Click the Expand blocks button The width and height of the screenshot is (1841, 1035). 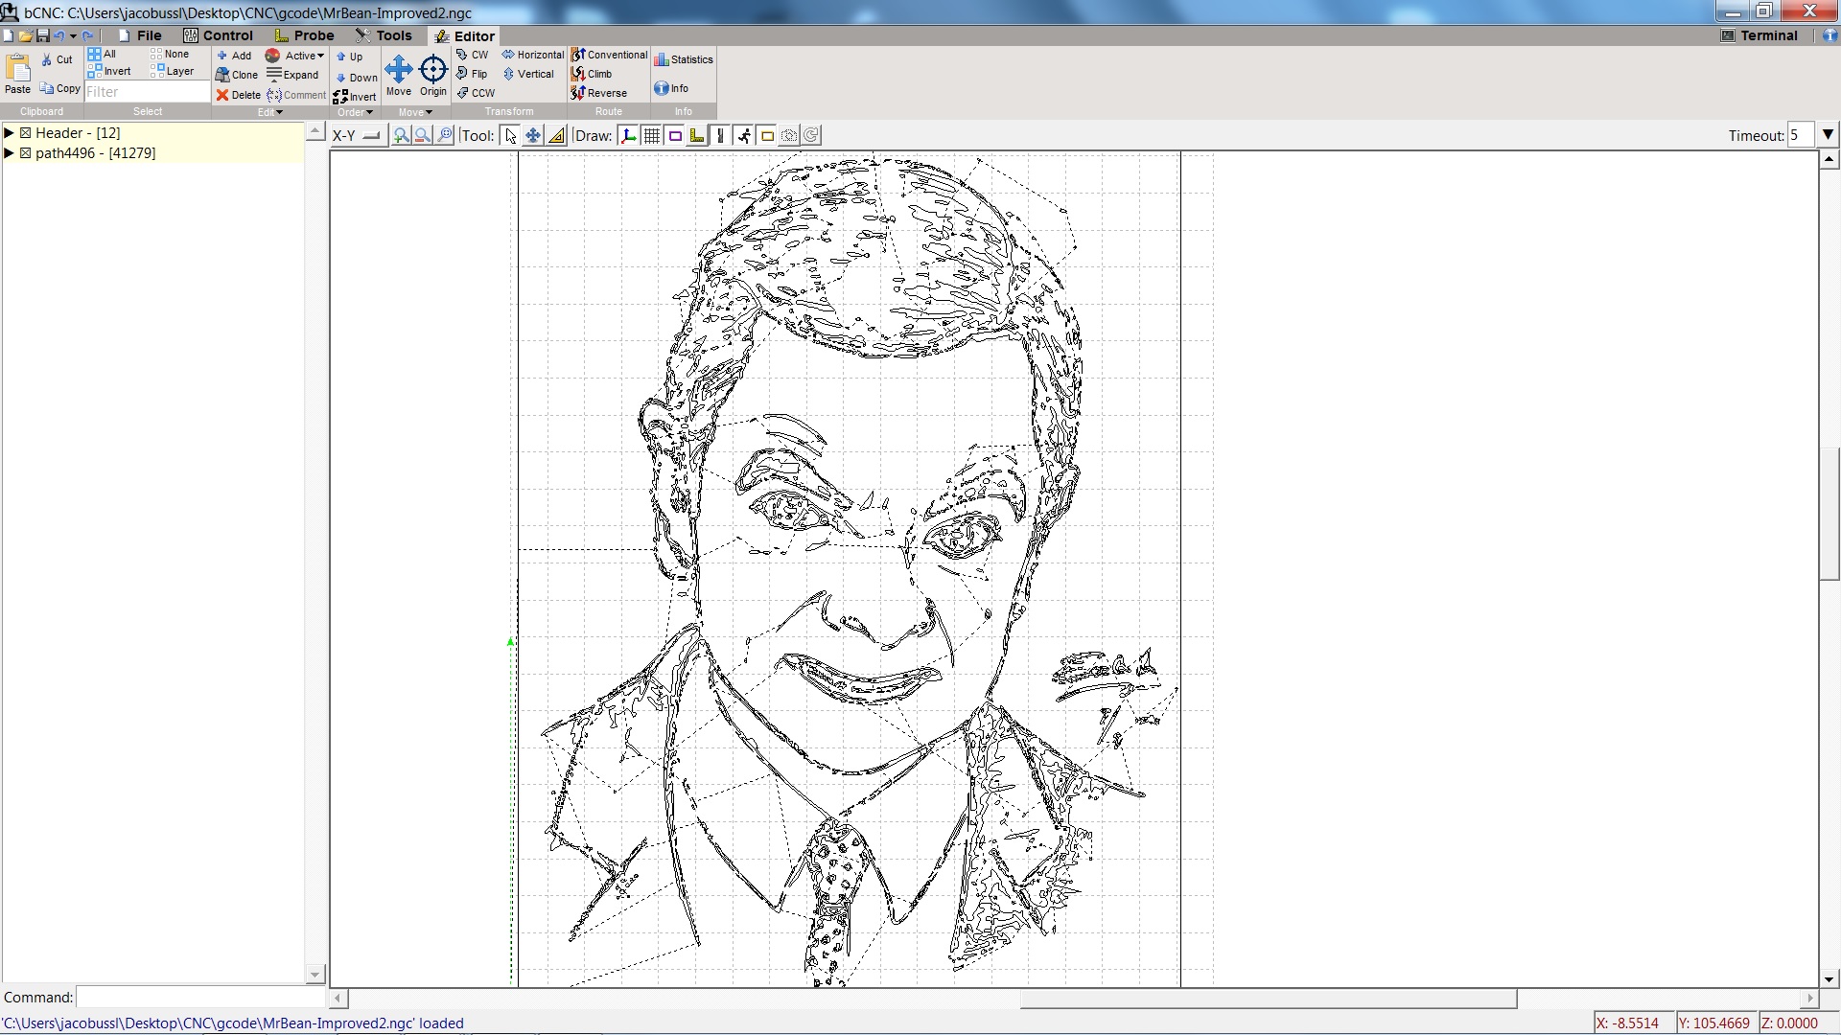[292, 75]
